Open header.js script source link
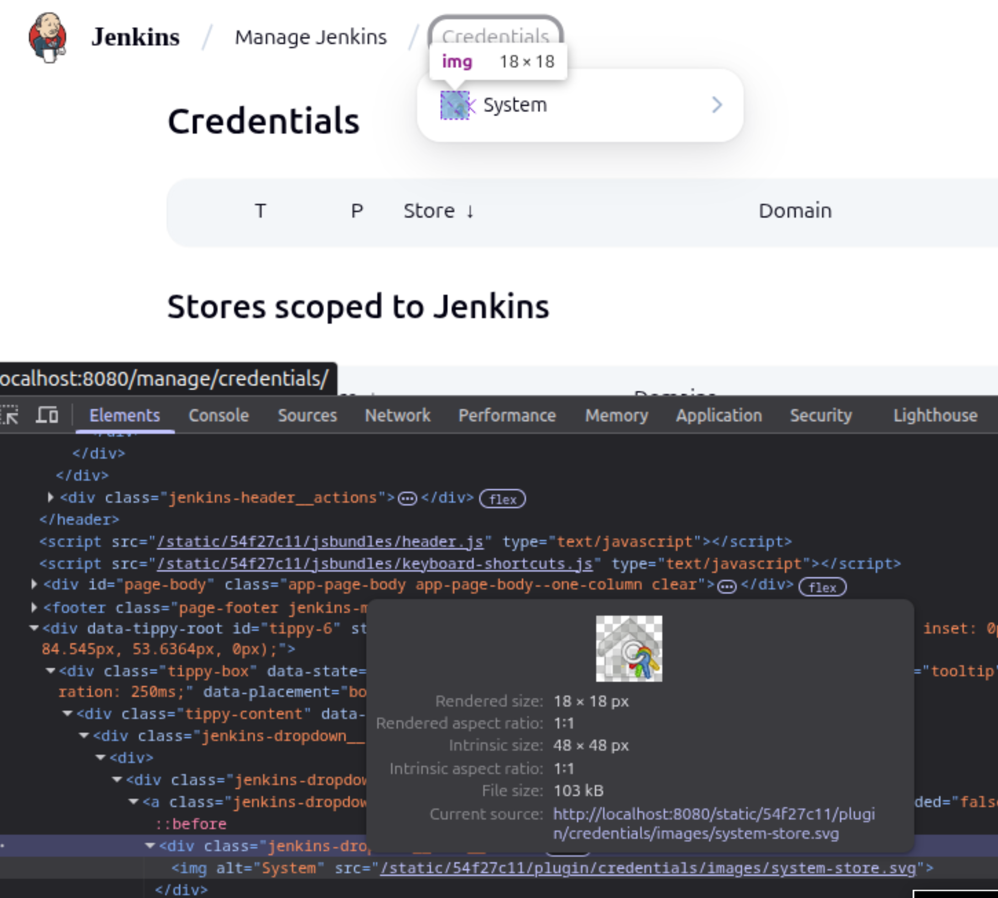This screenshot has height=898, width=998. (x=321, y=542)
